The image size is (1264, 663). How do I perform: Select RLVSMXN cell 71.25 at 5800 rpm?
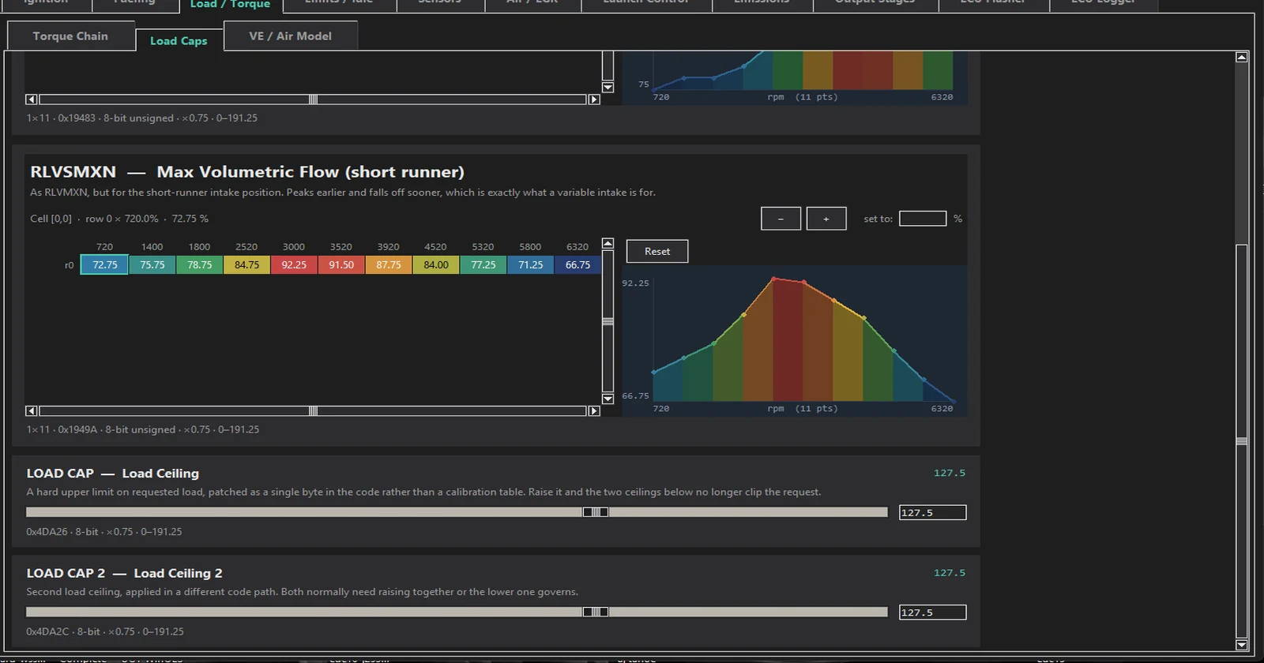point(531,265)
